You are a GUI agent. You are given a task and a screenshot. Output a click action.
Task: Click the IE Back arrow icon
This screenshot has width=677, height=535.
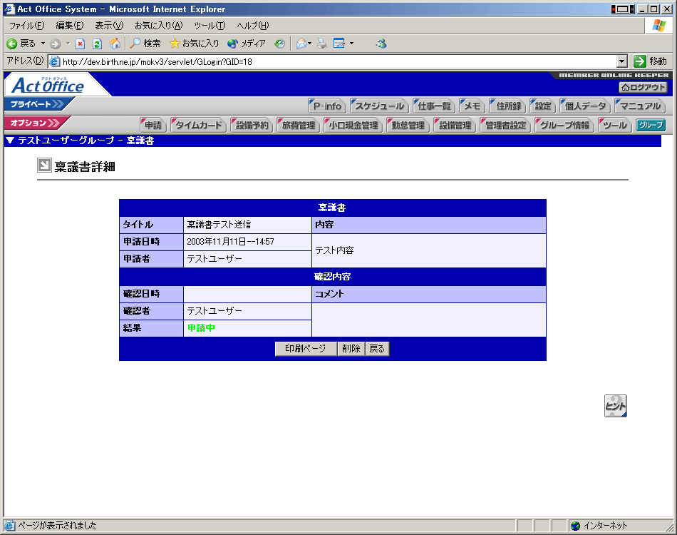[12, 44]
